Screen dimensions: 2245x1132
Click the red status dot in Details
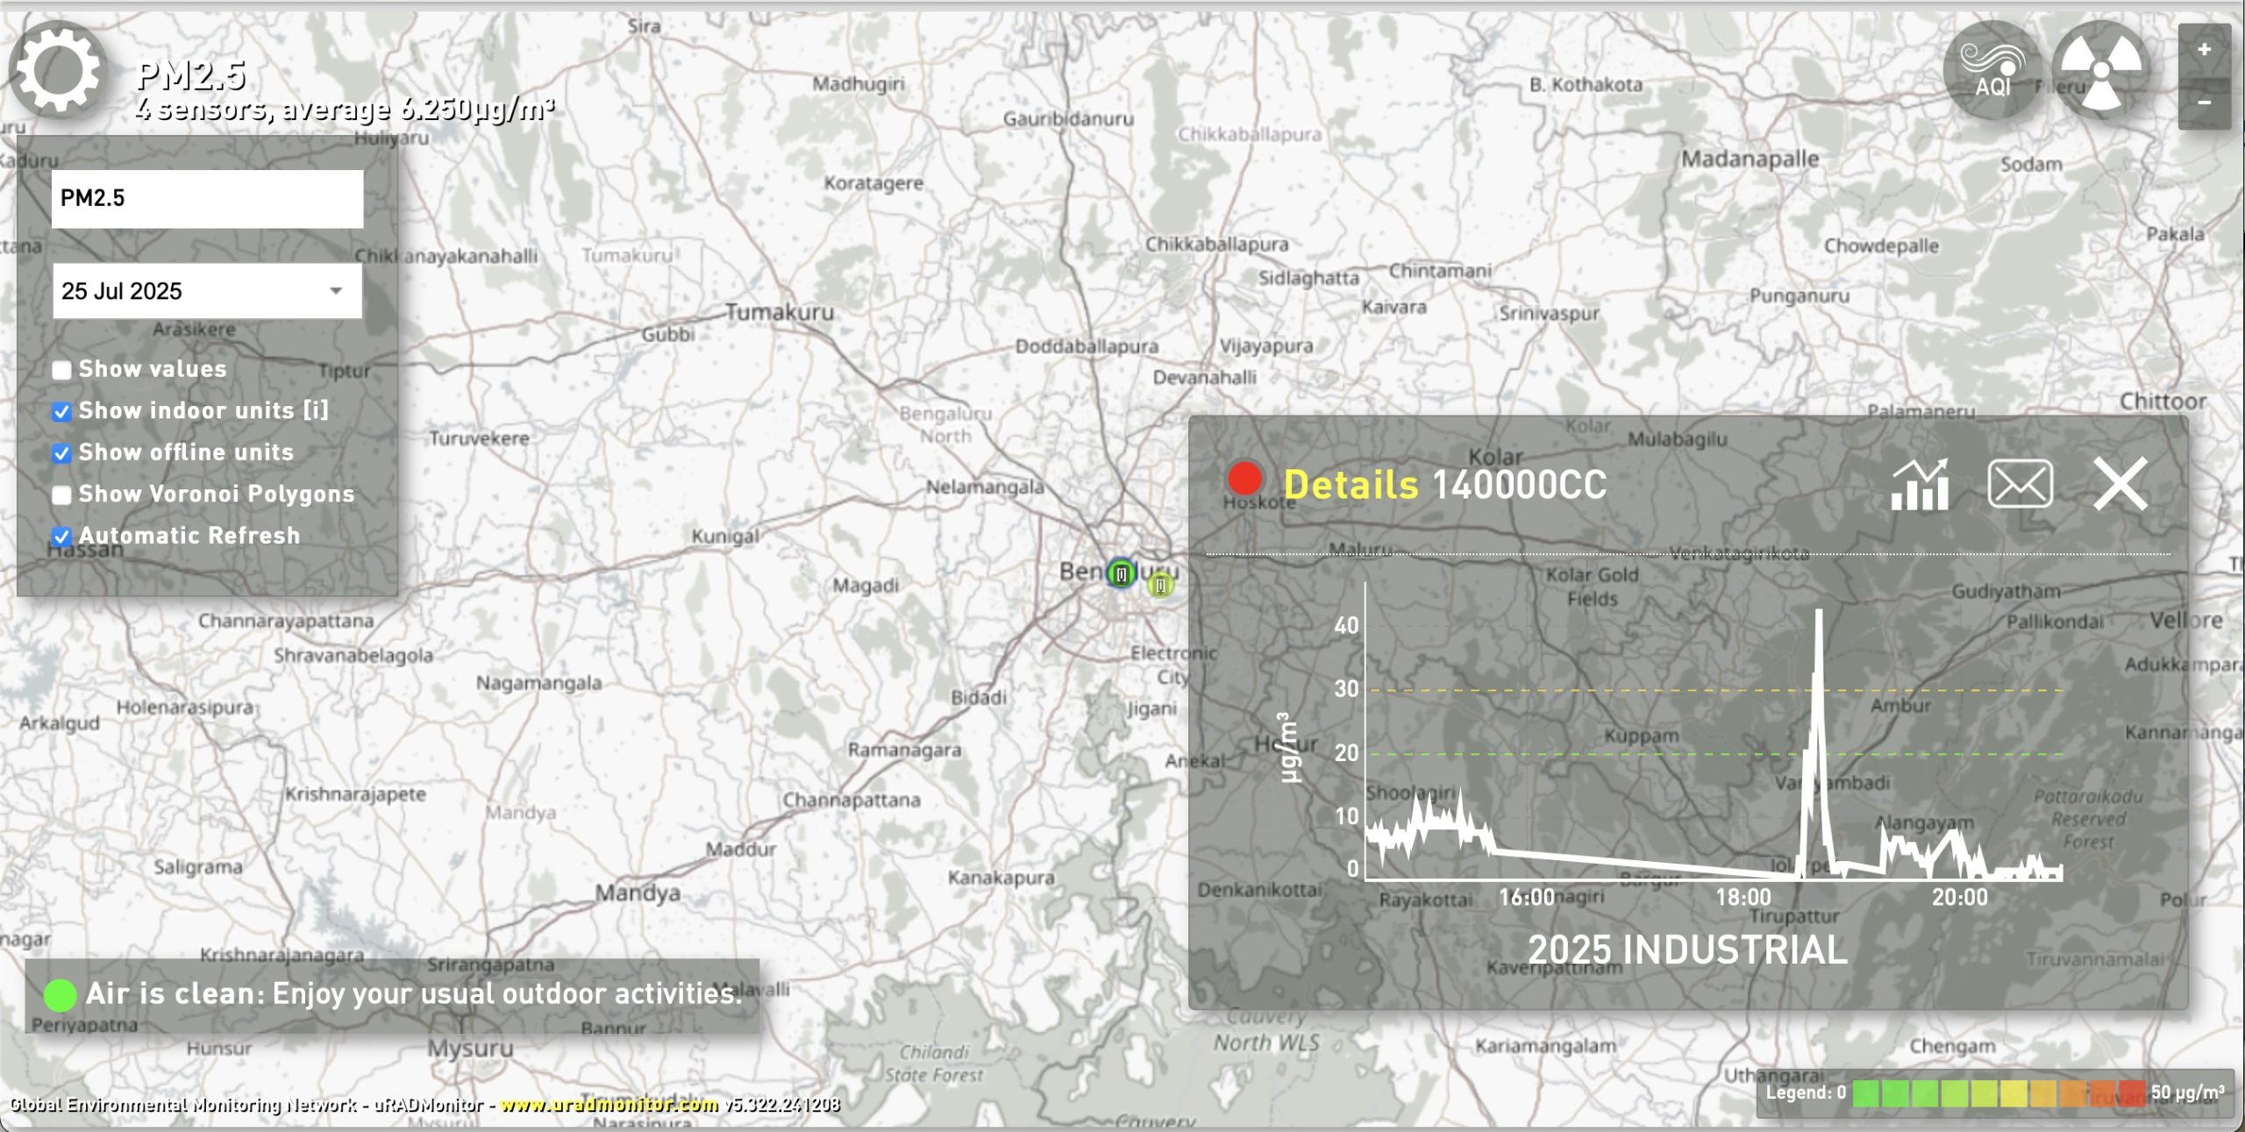[1244, 479]
